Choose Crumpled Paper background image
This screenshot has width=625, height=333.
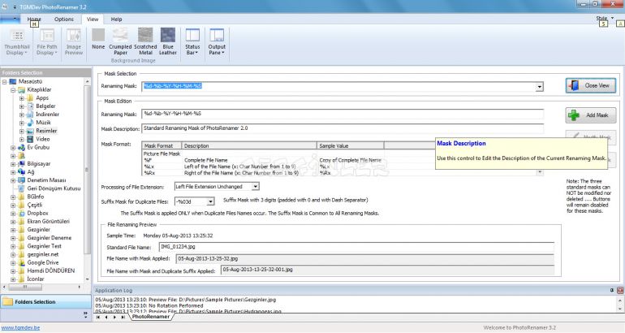tap(120, 41)
